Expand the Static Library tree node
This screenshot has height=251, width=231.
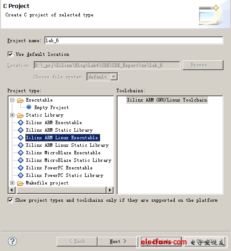point(12,115)
